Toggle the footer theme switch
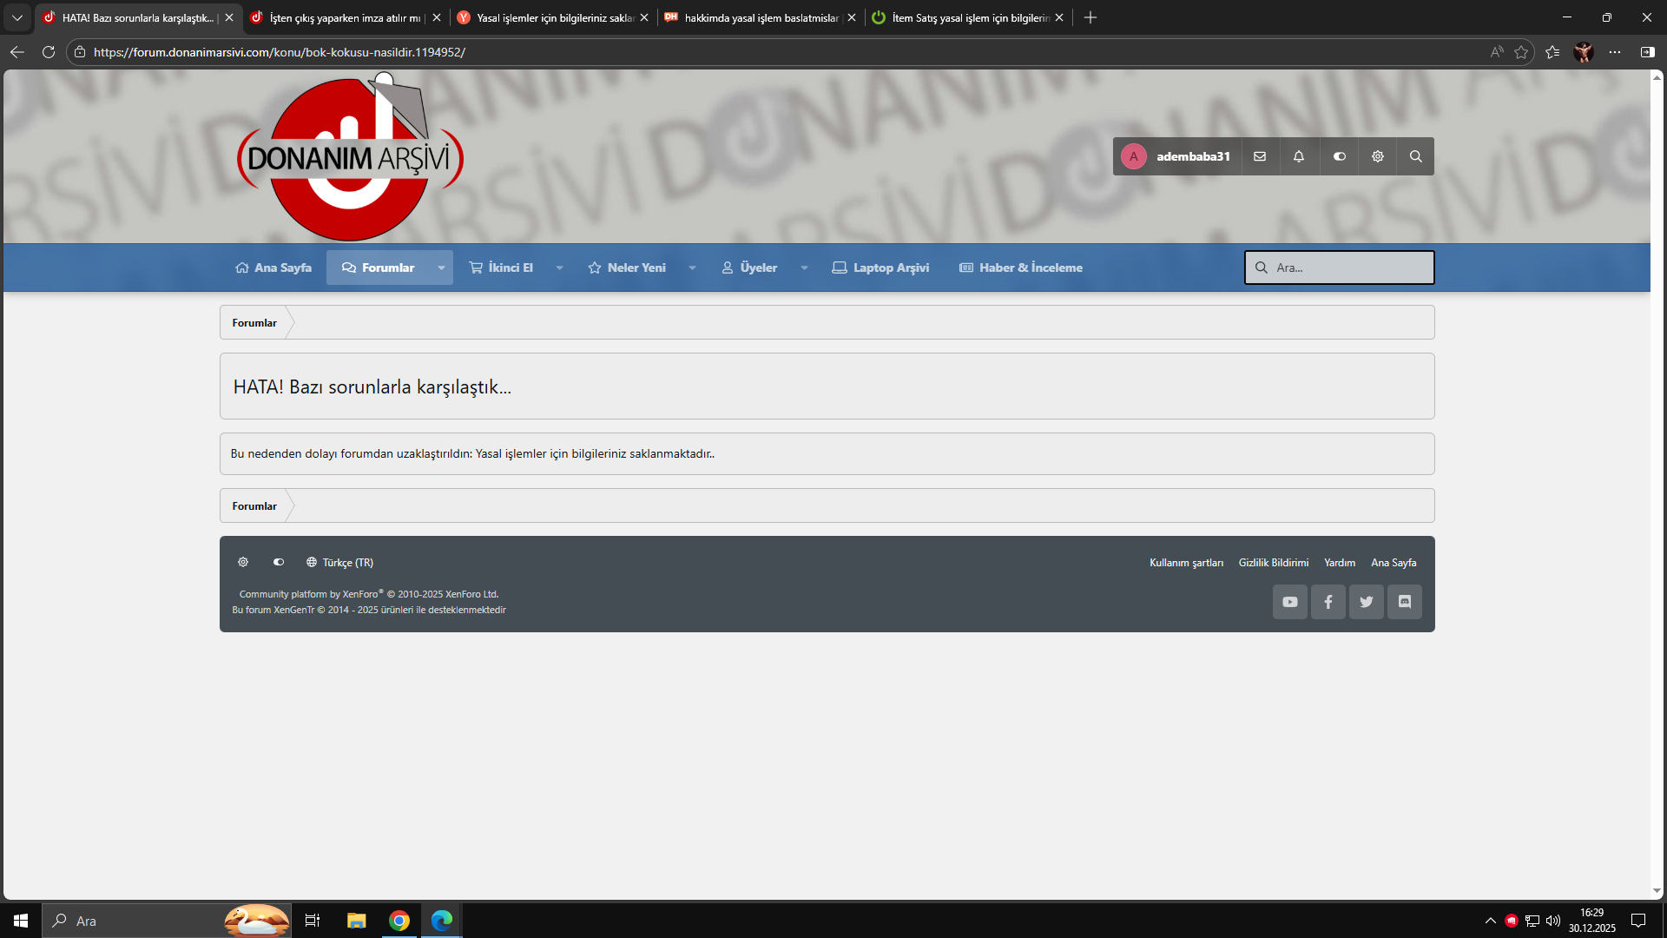The height and width of the screenshot is (938, 1667). [x=279, y=562]
